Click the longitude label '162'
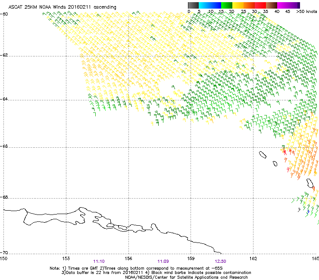This screenshot has height=280, width=319. 253,258
